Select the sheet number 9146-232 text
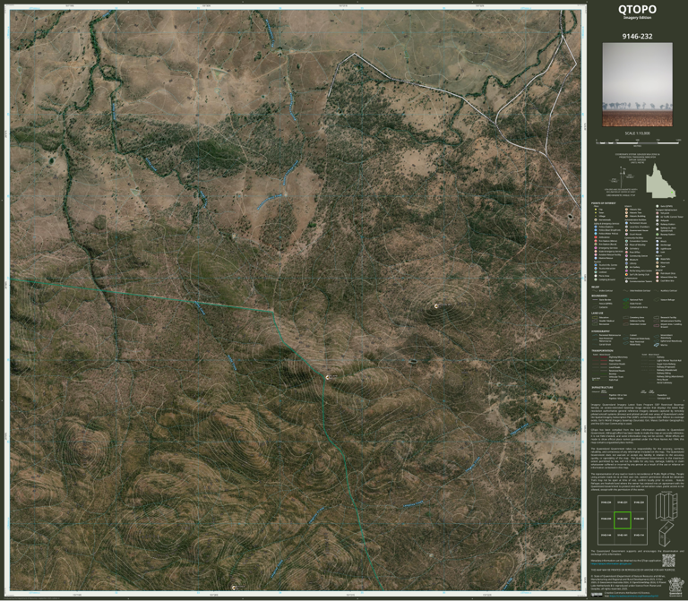 coord(637,37)
